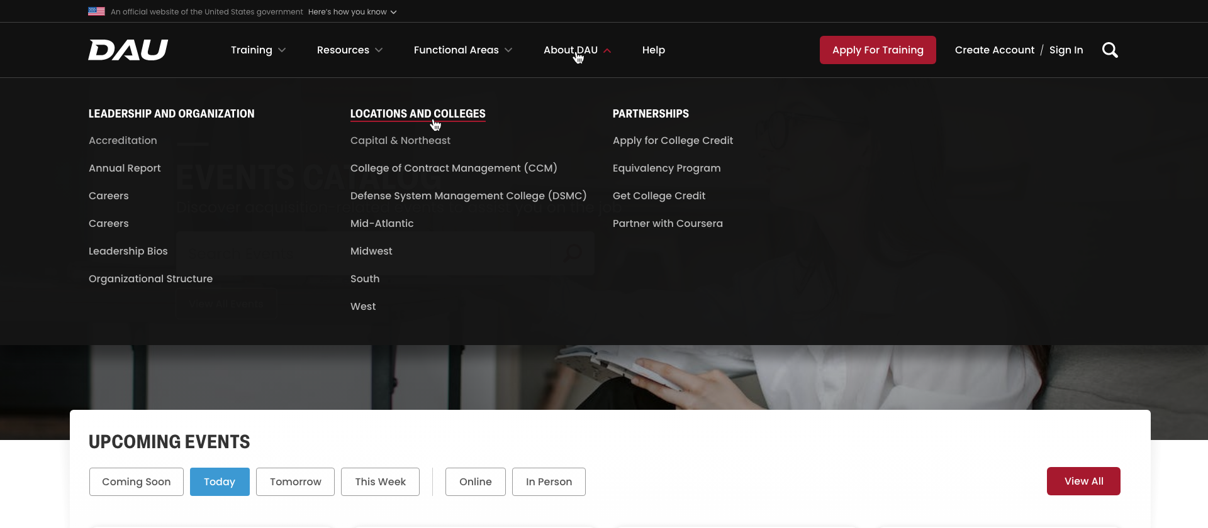Select the Mid-Atlantic location
This screenshot has width=1208, height=528.
[x=382, y=223]
